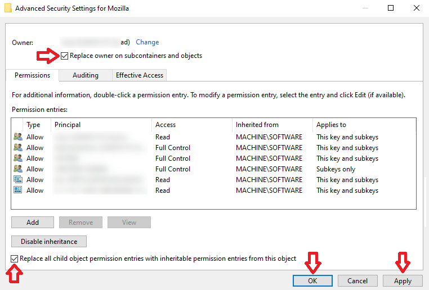
Task: Select the Permissions tab
Action: (x=32, y=75)
